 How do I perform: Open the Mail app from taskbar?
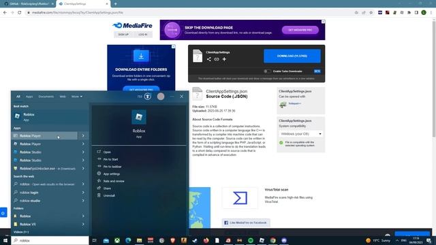106,240
